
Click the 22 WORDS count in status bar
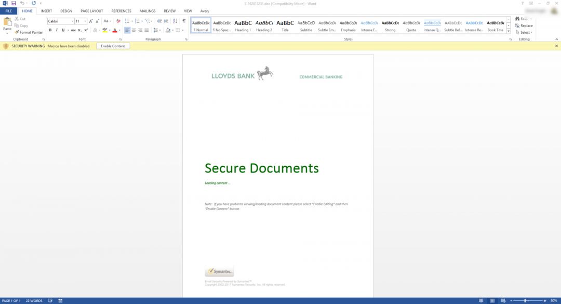click(34, 301)
